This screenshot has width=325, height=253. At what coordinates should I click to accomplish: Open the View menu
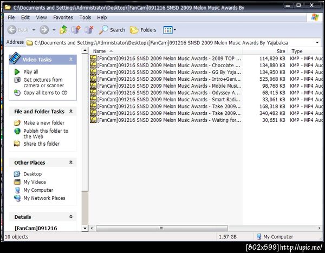tap(42, 18)
